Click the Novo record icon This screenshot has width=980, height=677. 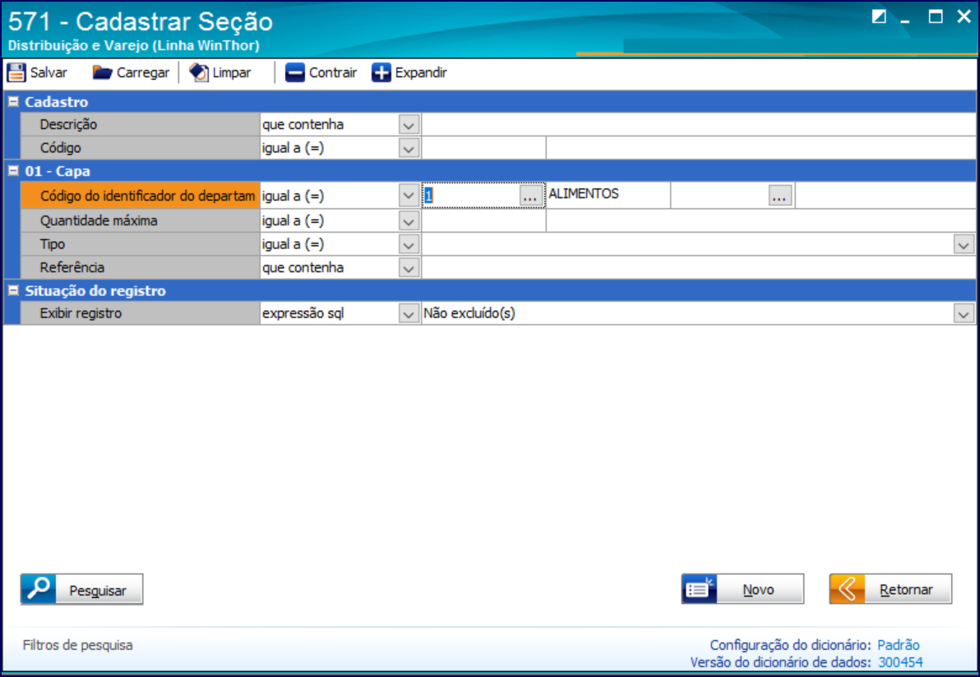point(700,590)
